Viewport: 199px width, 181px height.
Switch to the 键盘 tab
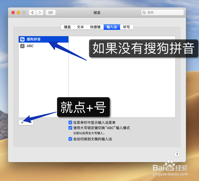pyautogui.click(x=67, y=27)
